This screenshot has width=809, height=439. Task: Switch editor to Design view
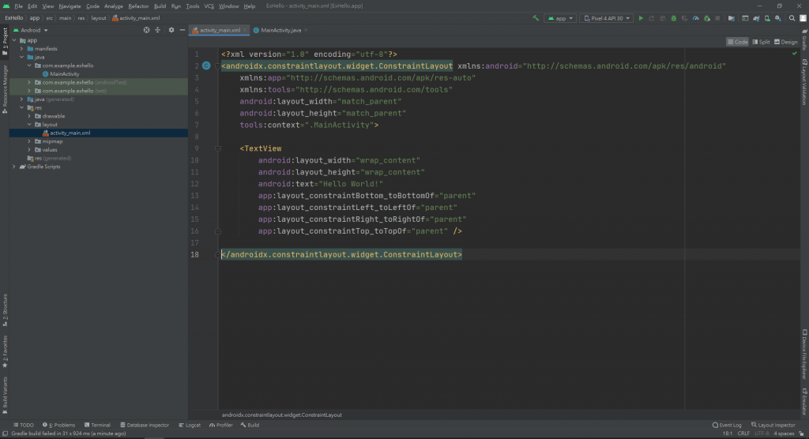click(786, 42)
